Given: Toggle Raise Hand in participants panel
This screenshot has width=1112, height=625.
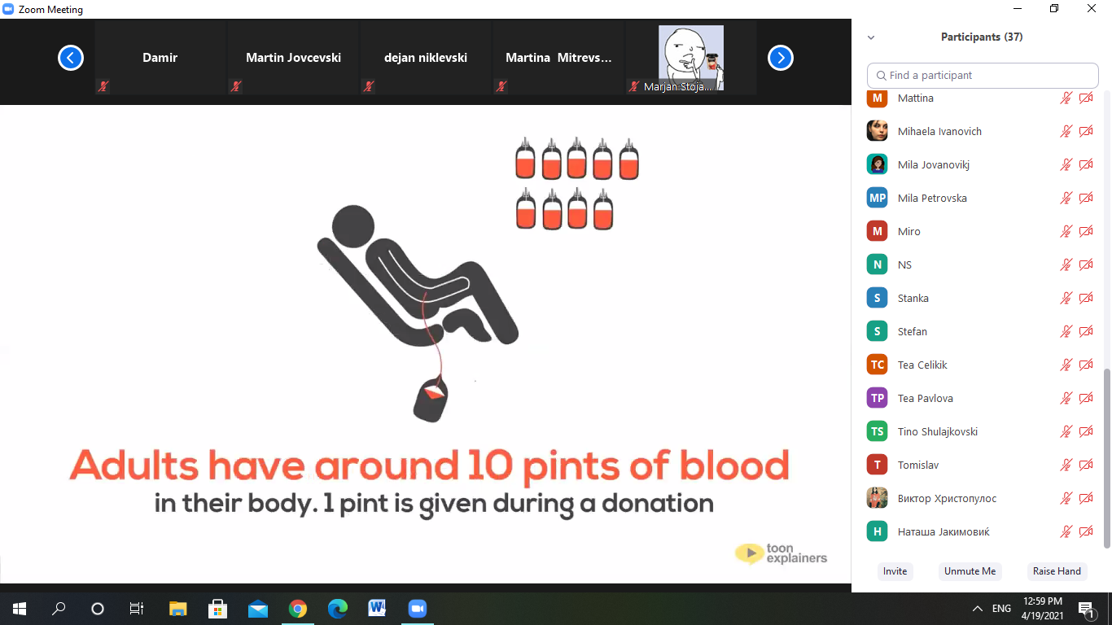Looking at the screenshot, I should (1057, 571).
